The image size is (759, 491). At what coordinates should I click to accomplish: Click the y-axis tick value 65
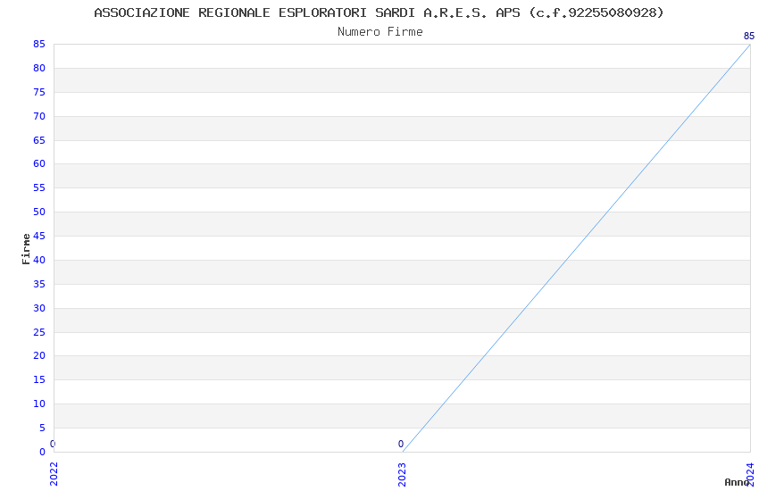[x=39, y=140]
